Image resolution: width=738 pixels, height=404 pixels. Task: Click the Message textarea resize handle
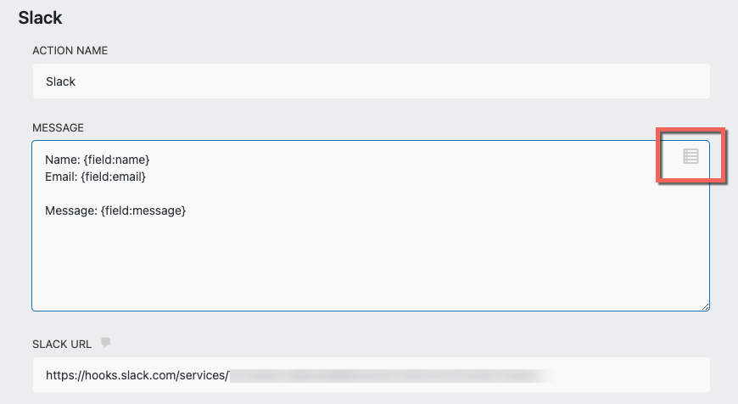[705, 306]
